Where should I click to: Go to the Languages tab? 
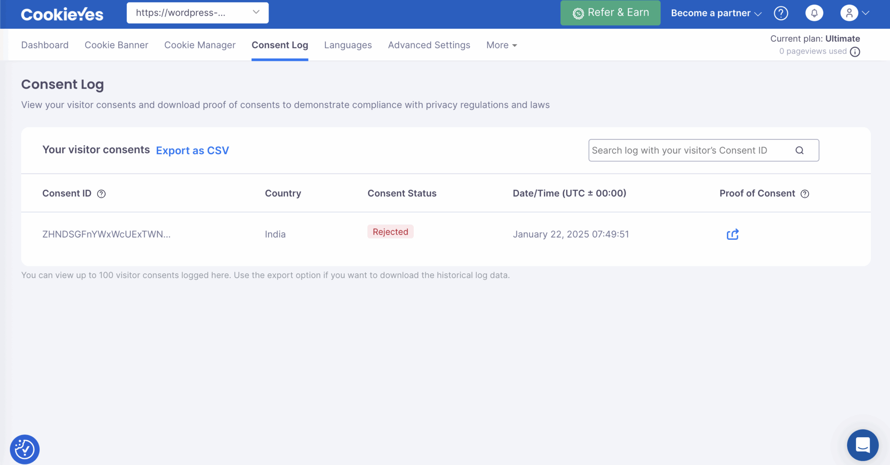click(348, 45)
